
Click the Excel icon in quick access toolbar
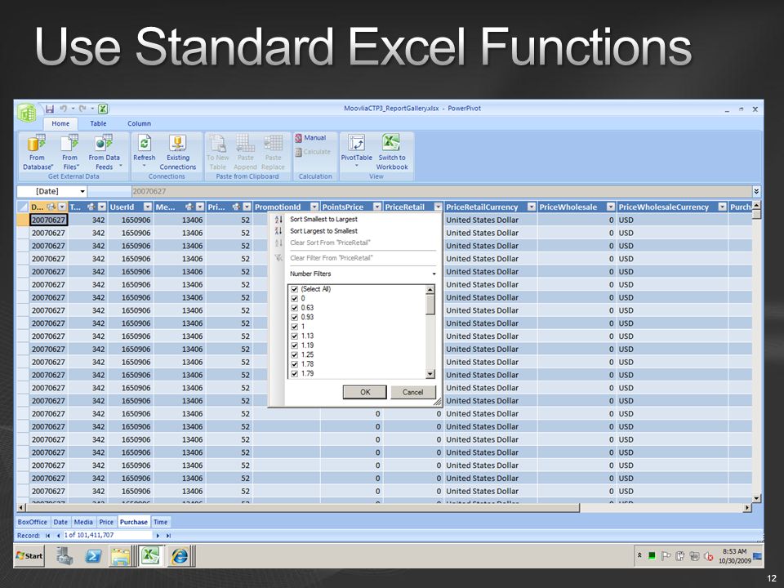point(103,109)
